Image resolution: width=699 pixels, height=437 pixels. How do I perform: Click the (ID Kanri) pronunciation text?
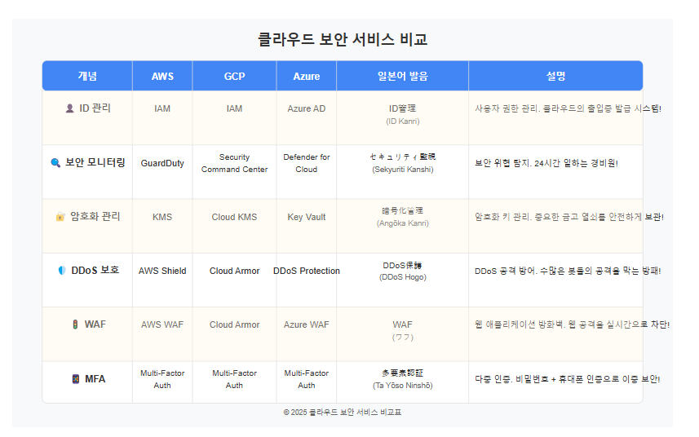(403, 121)
